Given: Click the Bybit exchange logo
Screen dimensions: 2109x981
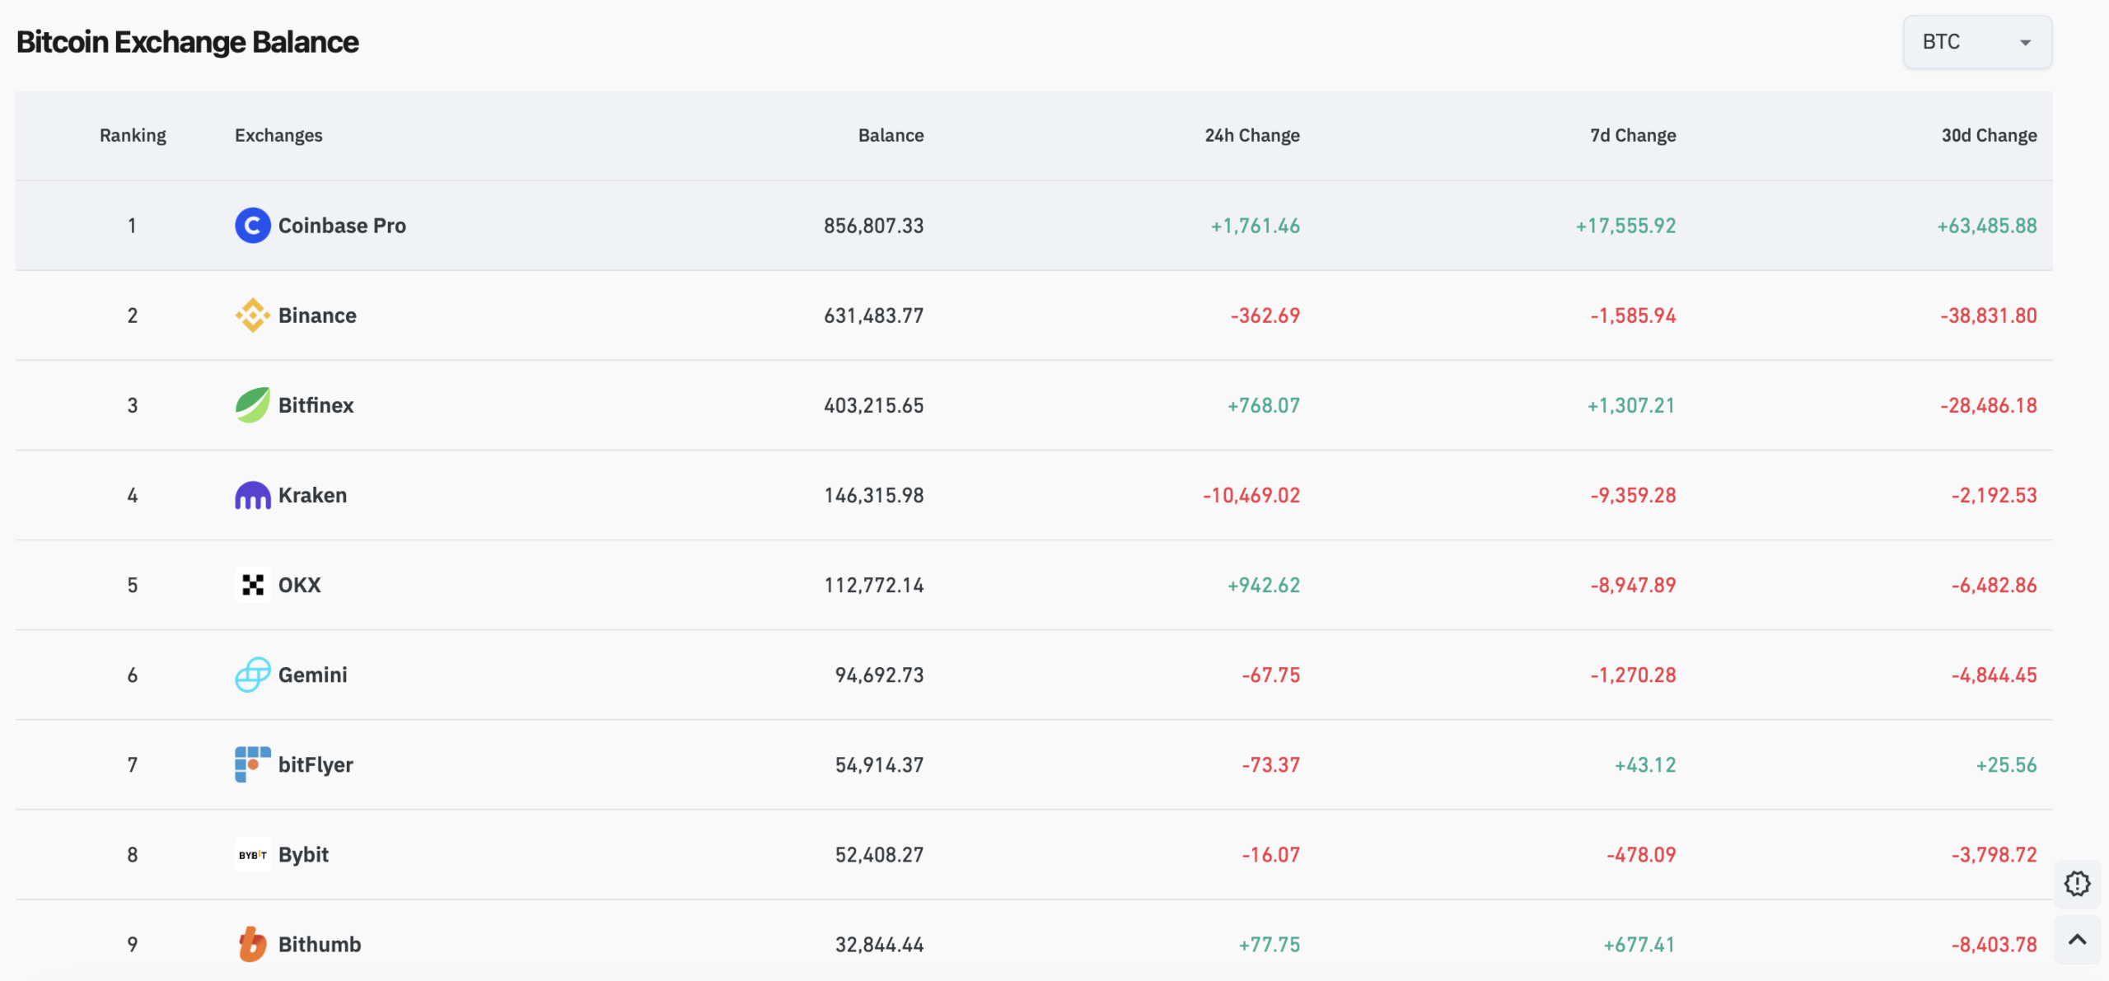Looking at the screenshot, I should pyautogui.click(x=252, y=854).
